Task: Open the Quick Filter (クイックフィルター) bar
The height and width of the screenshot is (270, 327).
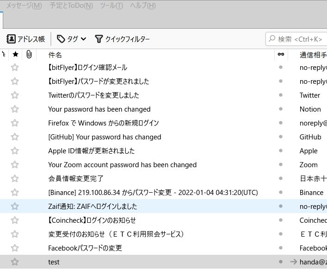Action: tap(122, 39)
